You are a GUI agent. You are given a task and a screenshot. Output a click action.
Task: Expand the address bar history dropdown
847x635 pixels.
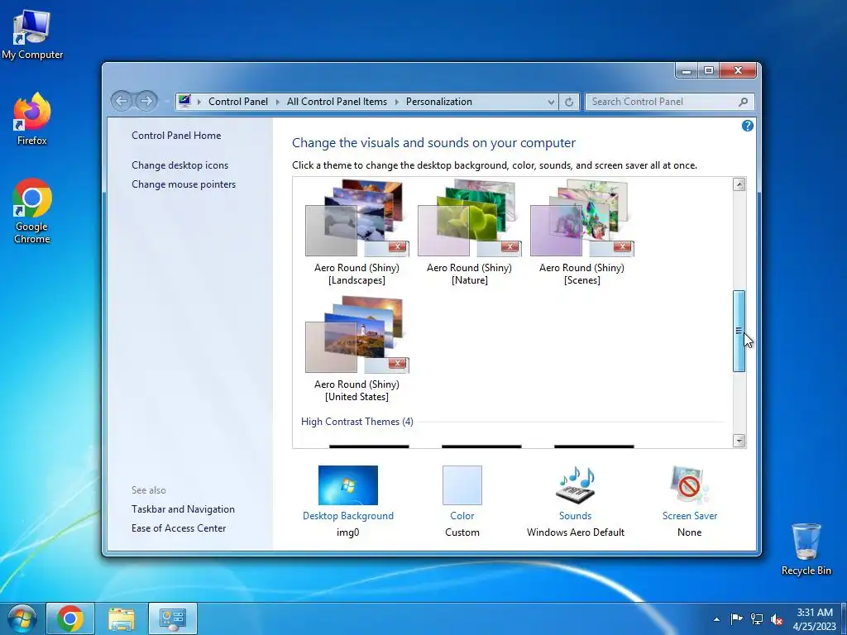coord(550,102)
